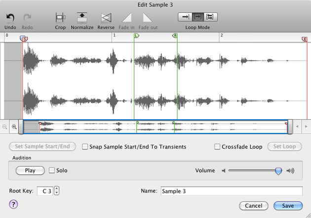Play the sample audition
The width and height of the screenshot is (311, 218).
(30, 171)
